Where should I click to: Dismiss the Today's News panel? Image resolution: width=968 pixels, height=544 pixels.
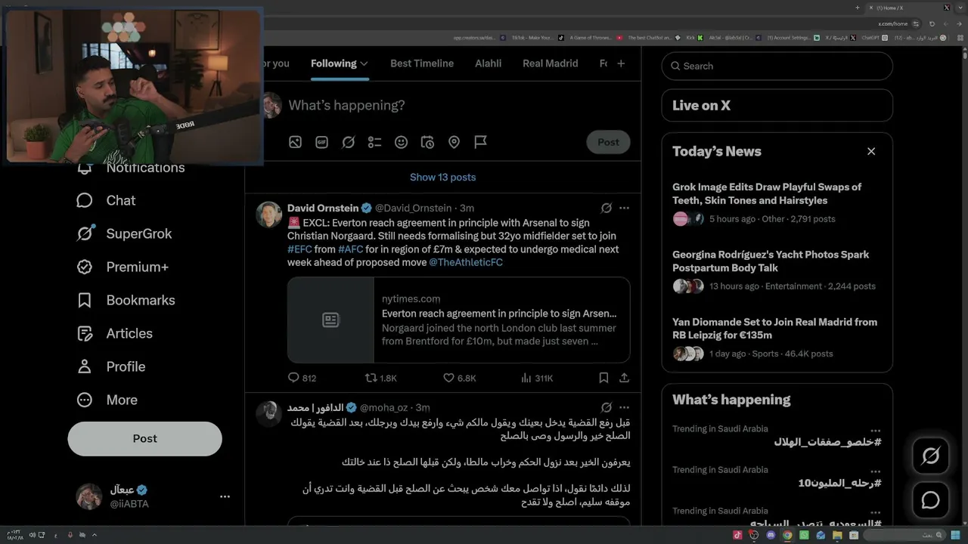pyautogui.click(x=871, y=151)
